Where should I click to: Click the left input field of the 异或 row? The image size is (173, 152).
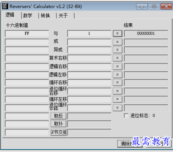click(x=27, y=50)
